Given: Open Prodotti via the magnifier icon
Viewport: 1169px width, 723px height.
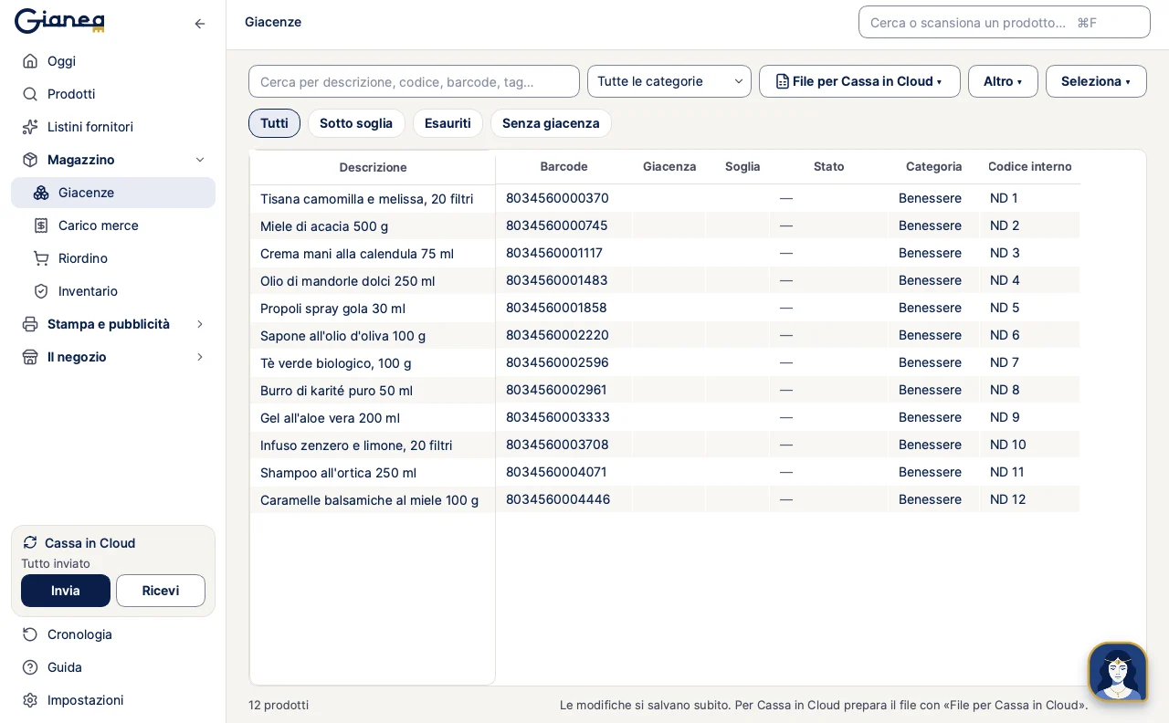Looking at the screenshot, I should (30, 94).
